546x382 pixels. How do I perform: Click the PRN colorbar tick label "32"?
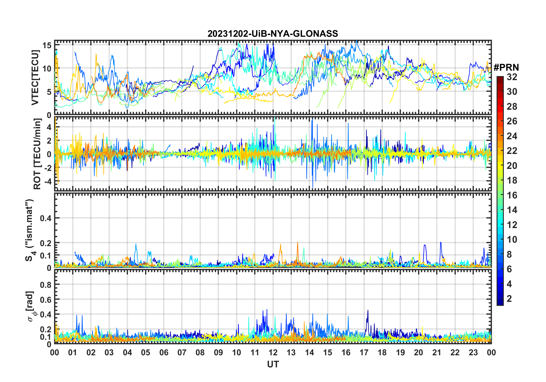point(512,77)
